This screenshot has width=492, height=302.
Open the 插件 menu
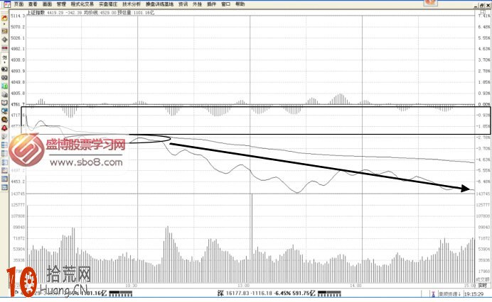coord(211,4)
